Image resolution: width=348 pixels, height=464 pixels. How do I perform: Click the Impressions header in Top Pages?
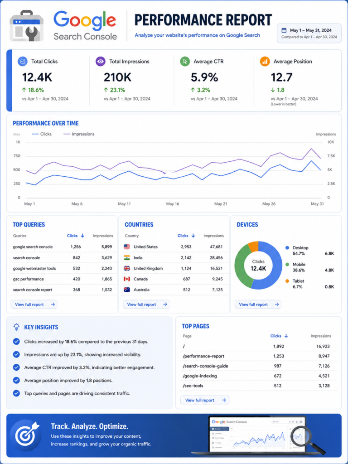[321, 336]
